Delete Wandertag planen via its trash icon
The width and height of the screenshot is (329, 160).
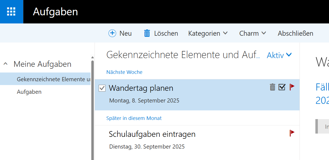pyautogui.click(x=272, y=87)
